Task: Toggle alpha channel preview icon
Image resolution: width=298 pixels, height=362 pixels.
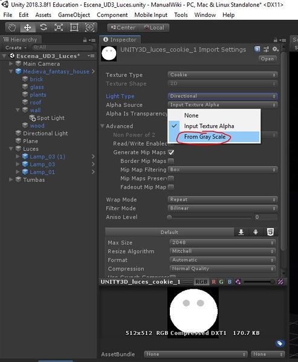Action: 238,282
